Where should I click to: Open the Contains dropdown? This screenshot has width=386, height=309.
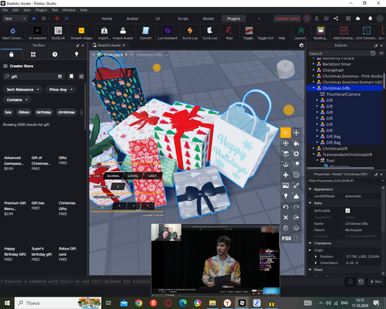(17, 100)
